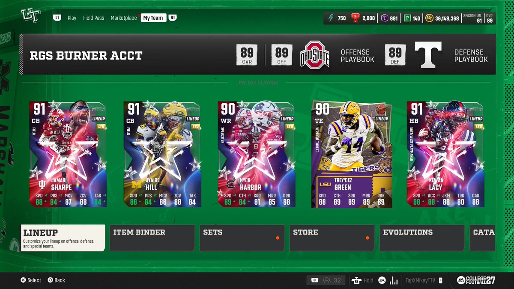Open the Sets tile
The image size is (514, 289).
242,238
